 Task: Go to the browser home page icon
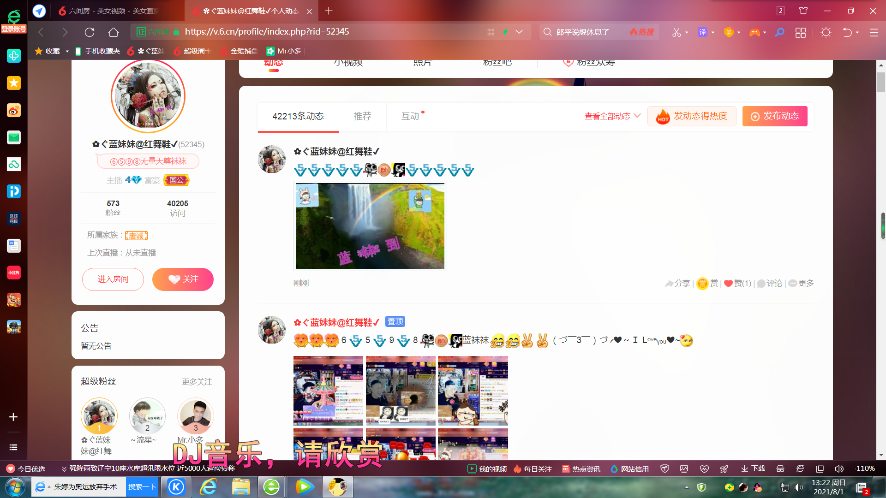tap(114, 32)
